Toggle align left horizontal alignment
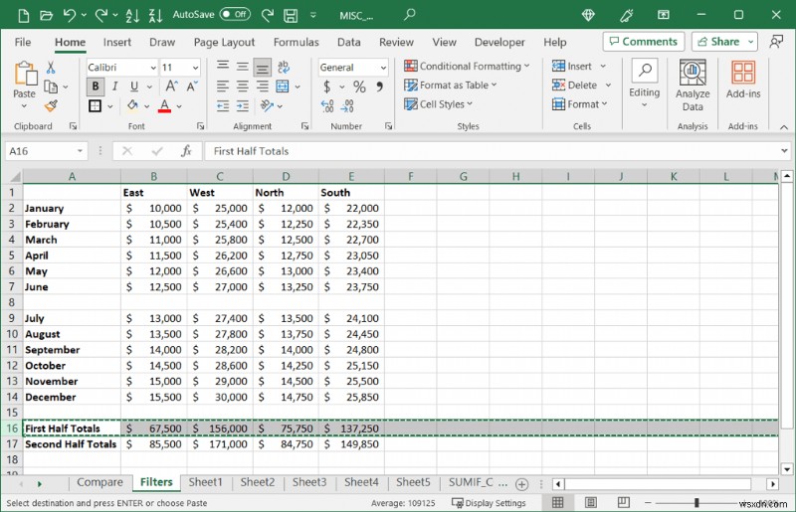 coord(223,86)
